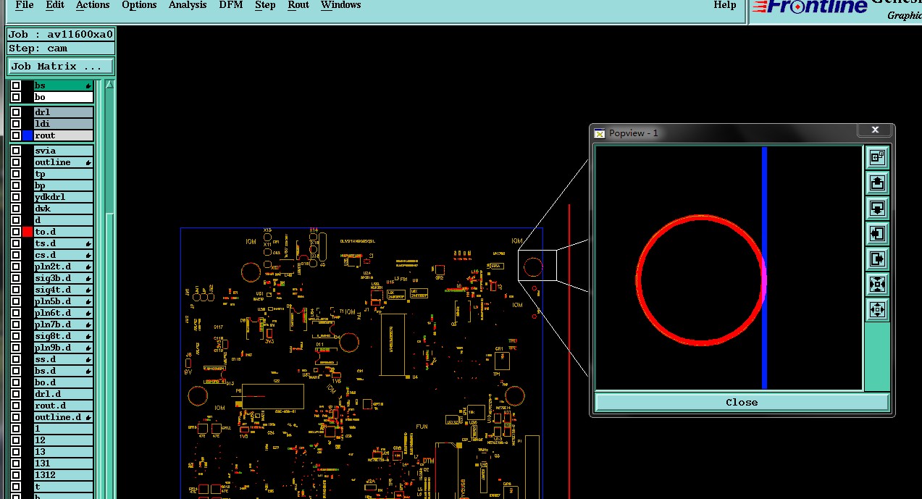Close Popview with the title bar X

point(875,130)
